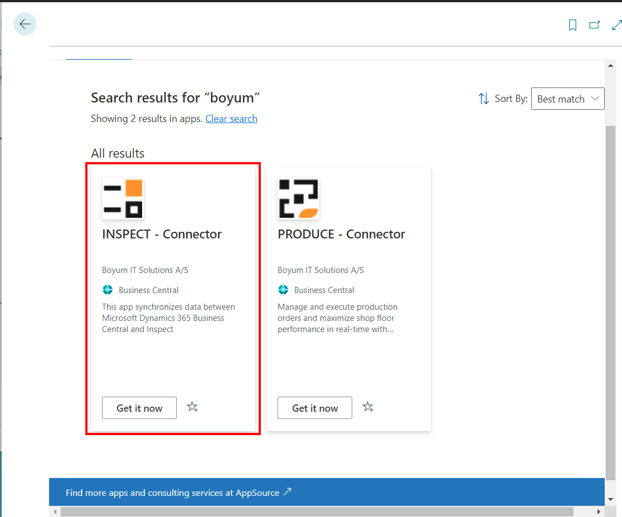Clear the boyum search

231,119
